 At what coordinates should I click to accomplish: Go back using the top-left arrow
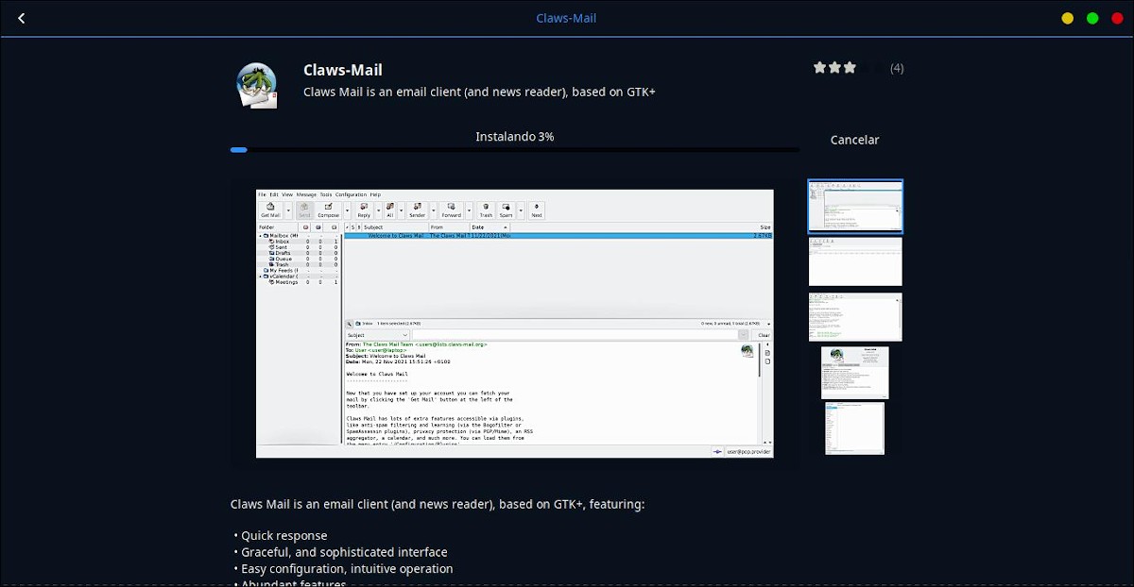(22, 18)
